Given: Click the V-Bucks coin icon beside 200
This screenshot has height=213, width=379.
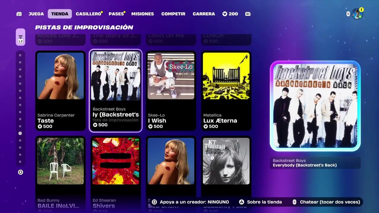Looking at the screenshot, I should point(225,14).
